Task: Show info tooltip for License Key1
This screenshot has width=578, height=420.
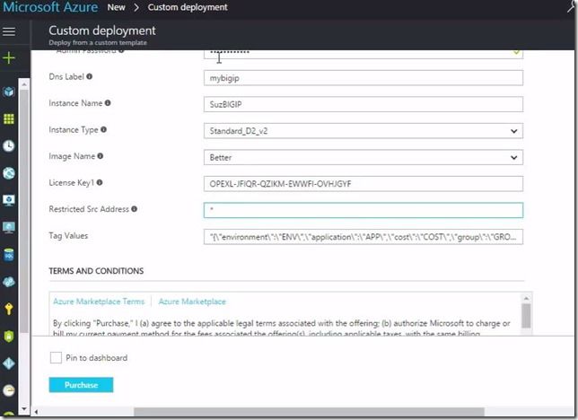Action: pos(100,182)
